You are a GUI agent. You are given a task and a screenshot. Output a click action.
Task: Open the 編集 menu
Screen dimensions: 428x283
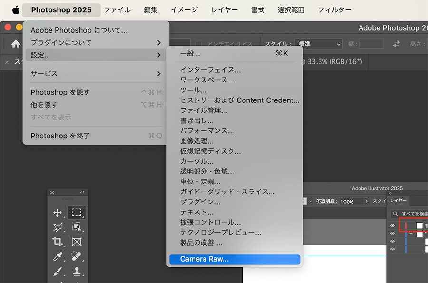[151, 10]
